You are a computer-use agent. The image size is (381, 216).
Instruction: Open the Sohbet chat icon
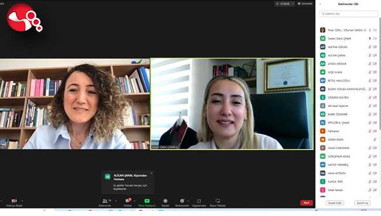pos(128,201)
